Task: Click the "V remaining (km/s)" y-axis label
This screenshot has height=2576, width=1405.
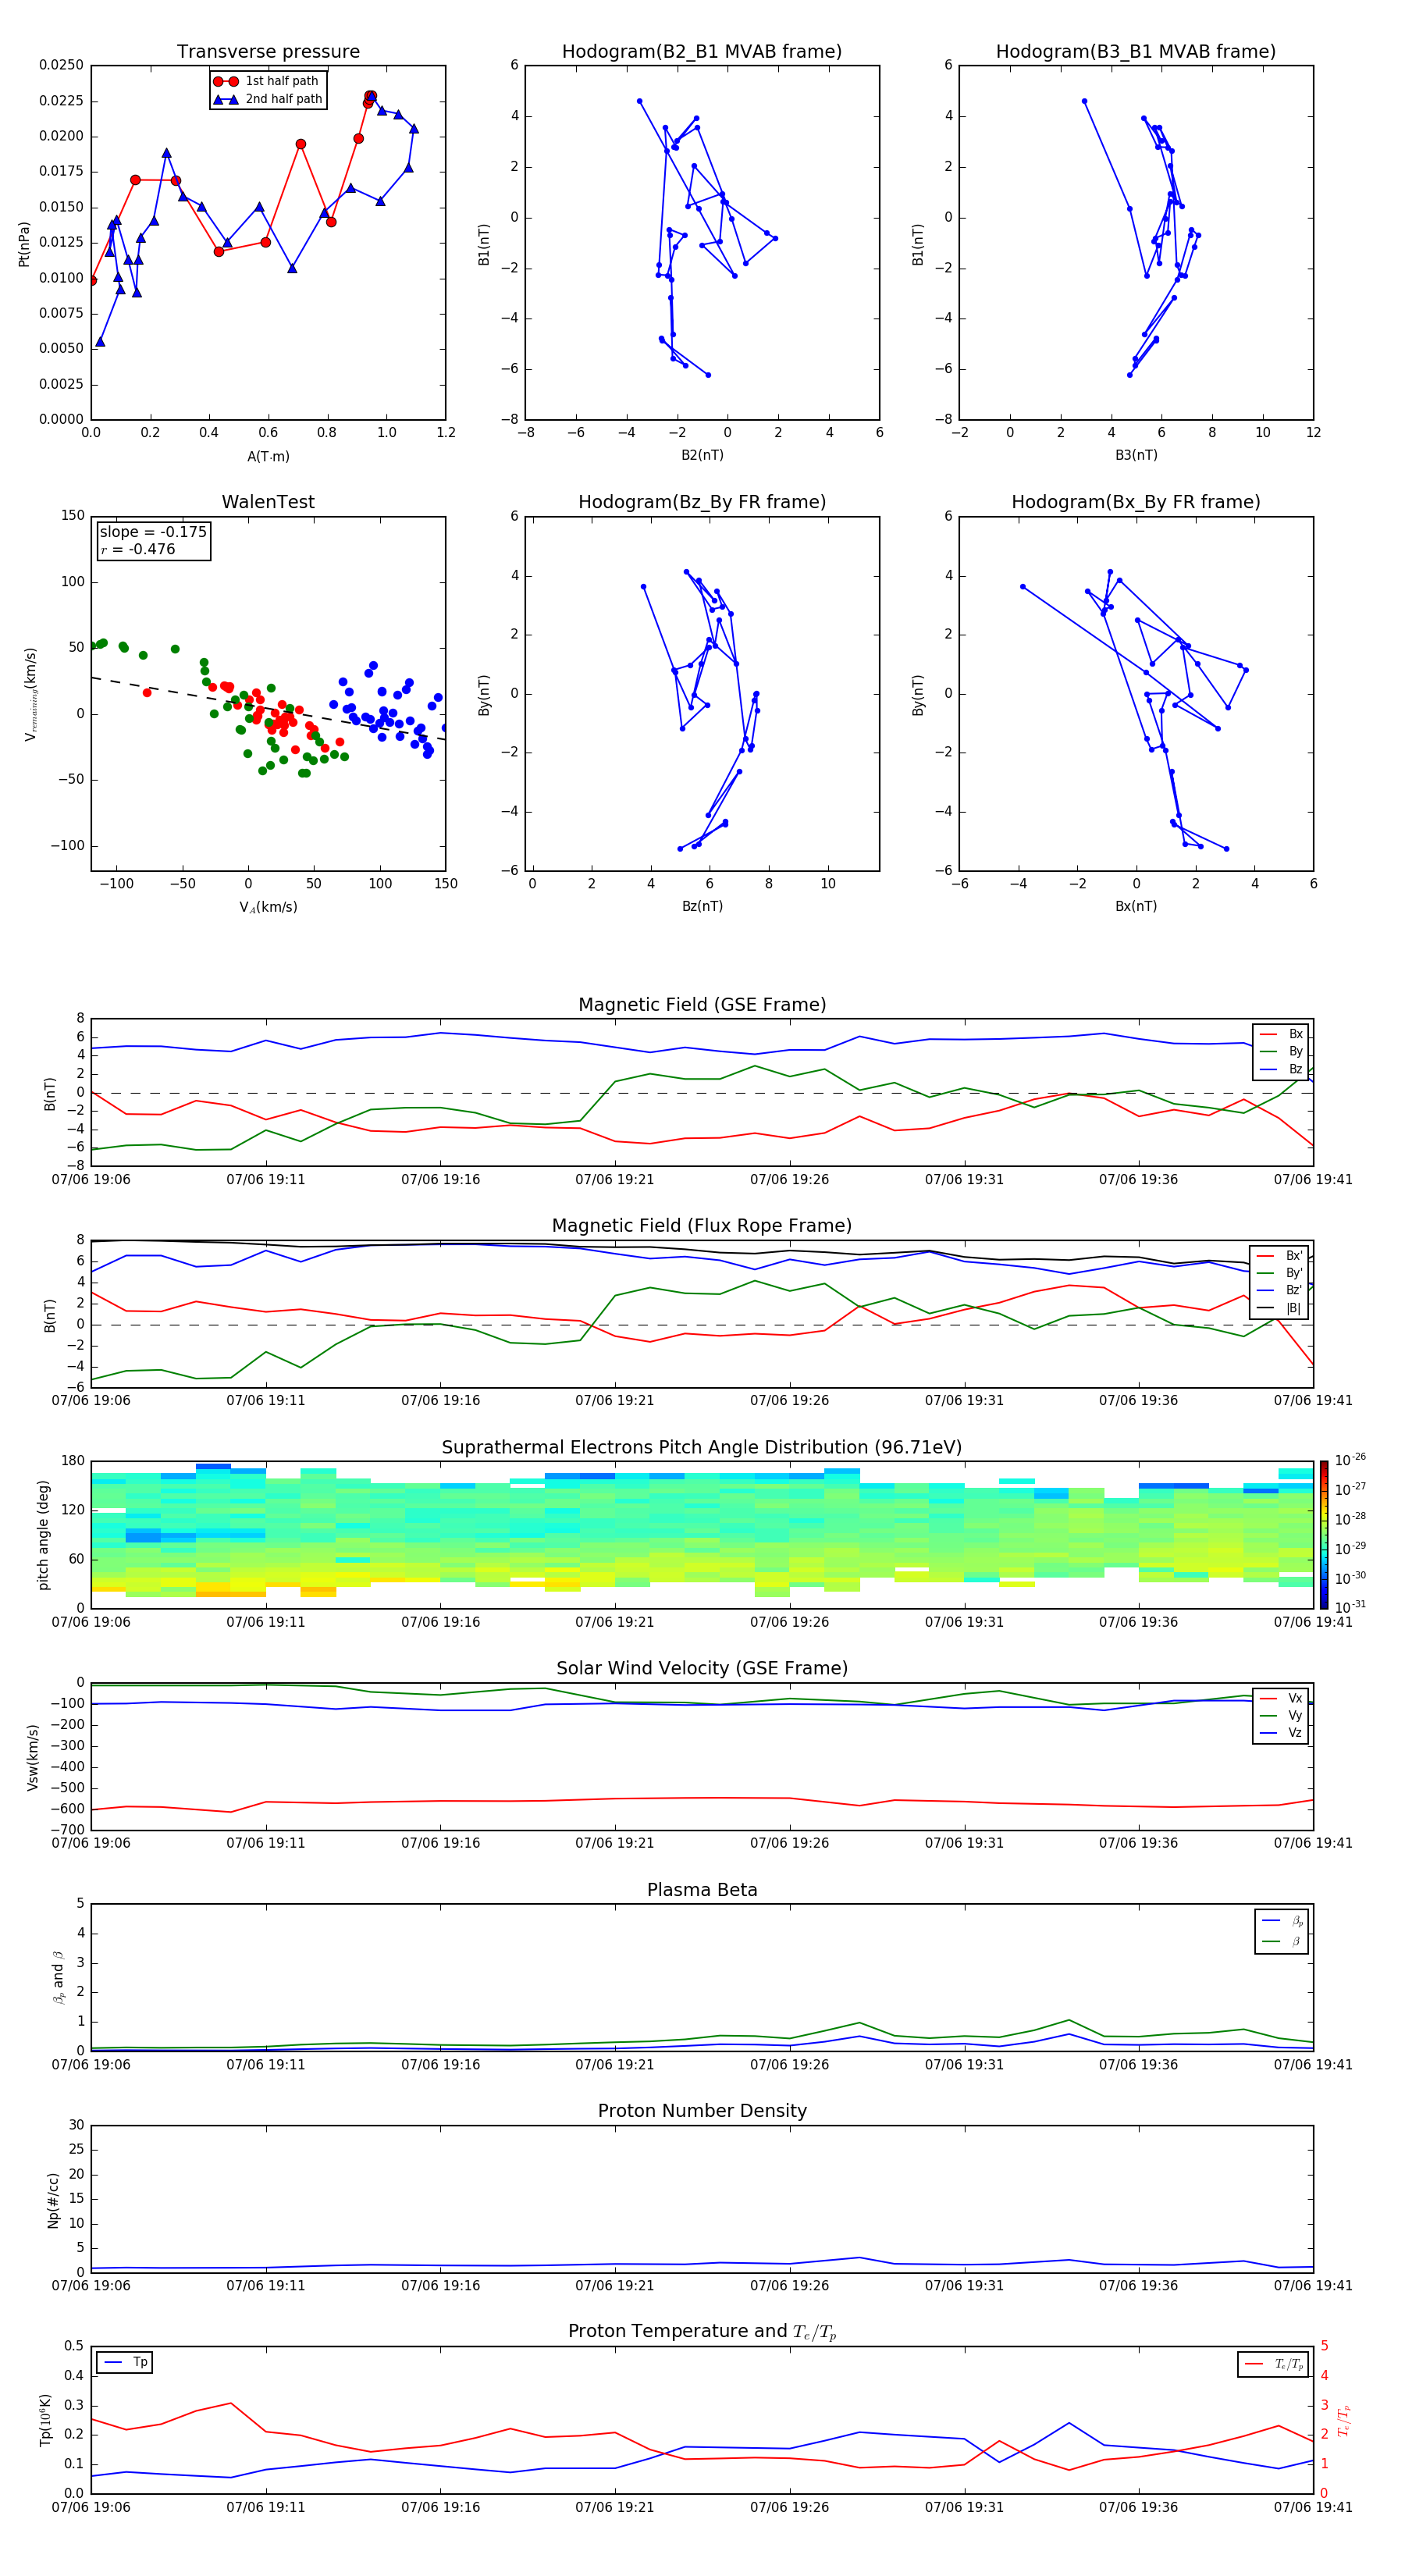Action: click(31, 694)
